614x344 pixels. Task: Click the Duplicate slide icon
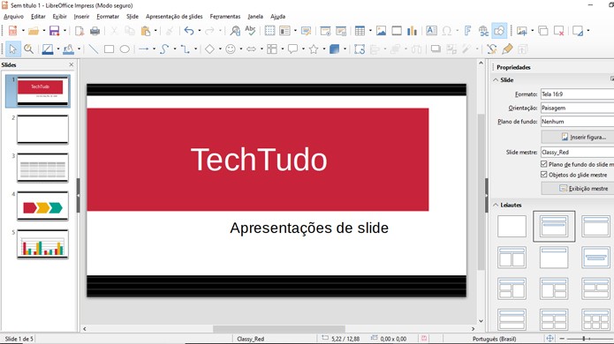click(542, 31)
